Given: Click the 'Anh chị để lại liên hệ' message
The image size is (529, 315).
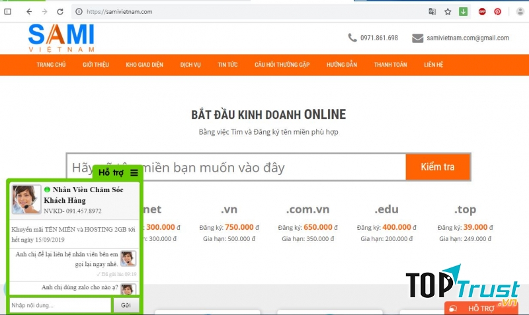Looking at the screenshot, I should click(67, 259).
